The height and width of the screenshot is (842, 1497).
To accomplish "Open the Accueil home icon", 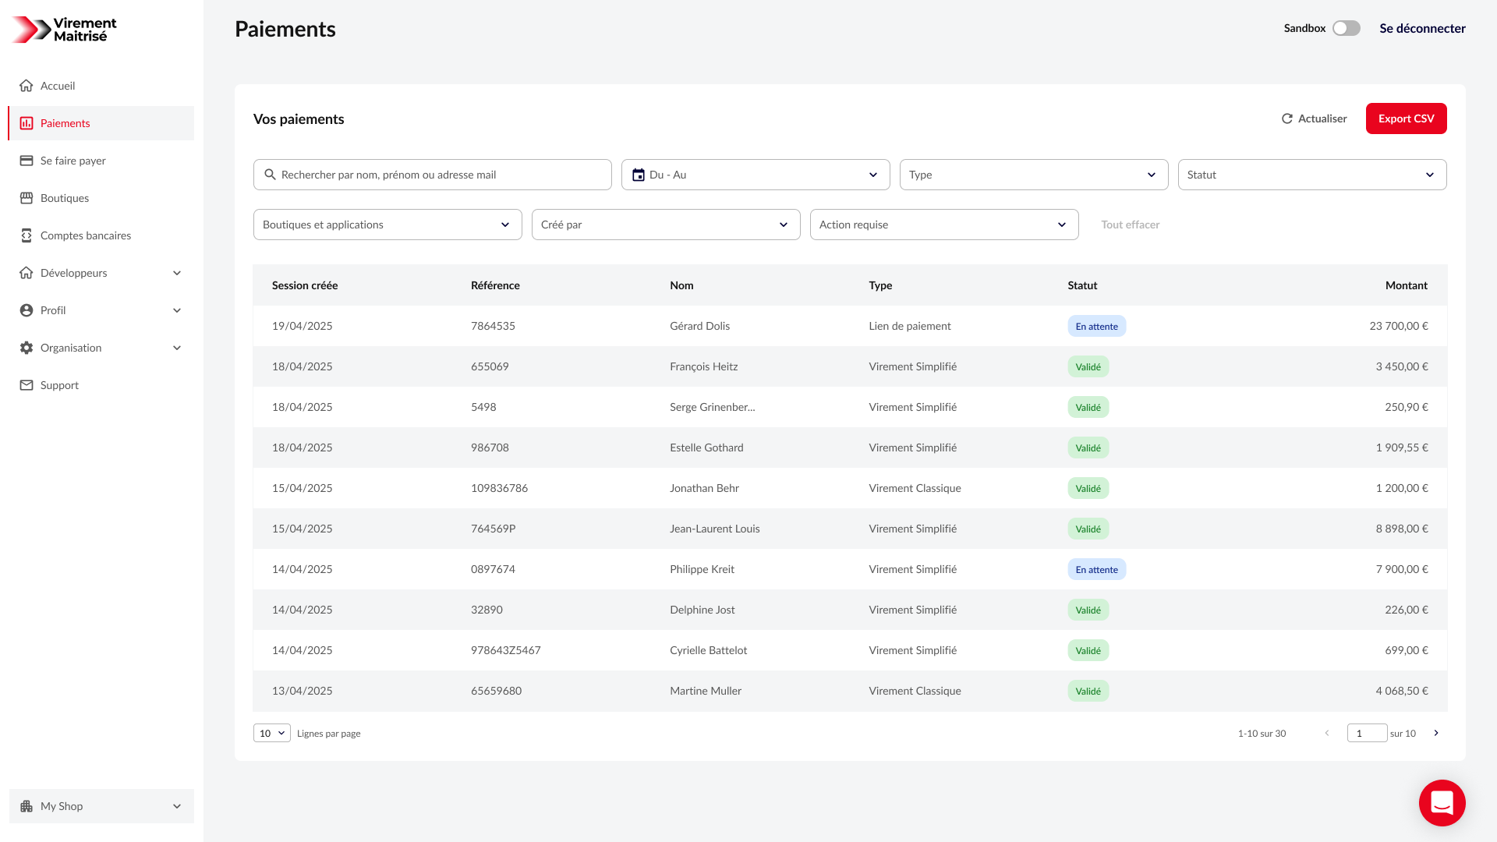I will [27, 86].
